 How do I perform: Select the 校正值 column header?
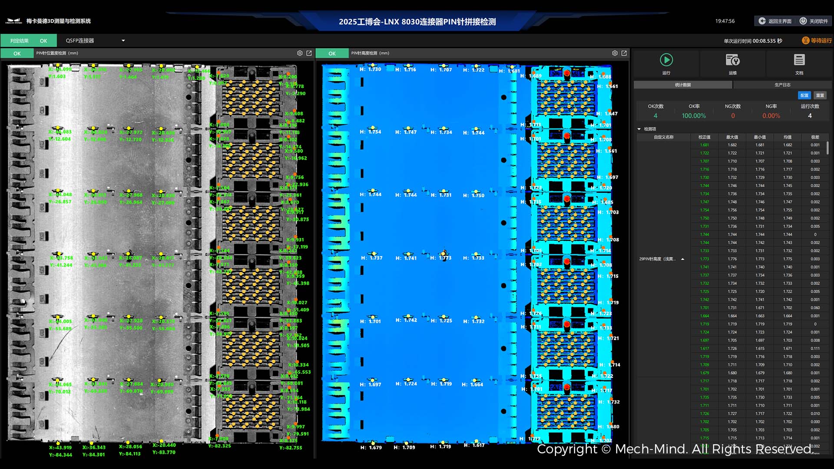704,137
